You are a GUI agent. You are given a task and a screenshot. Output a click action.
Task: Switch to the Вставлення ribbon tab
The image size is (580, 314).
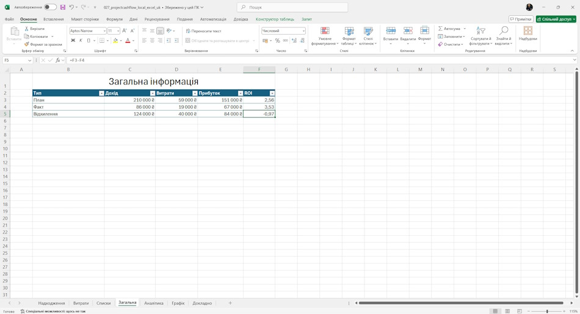(53, 19)
